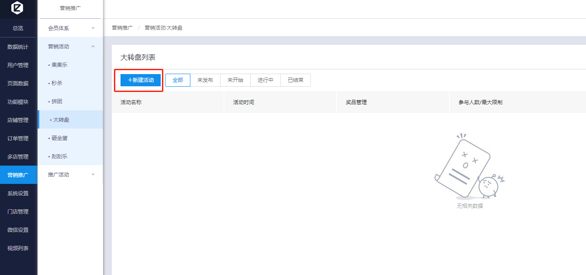Viewport: 586px width, 275px height.
Task: Go to 总览 in main navigation
Action: pos(18,28)
